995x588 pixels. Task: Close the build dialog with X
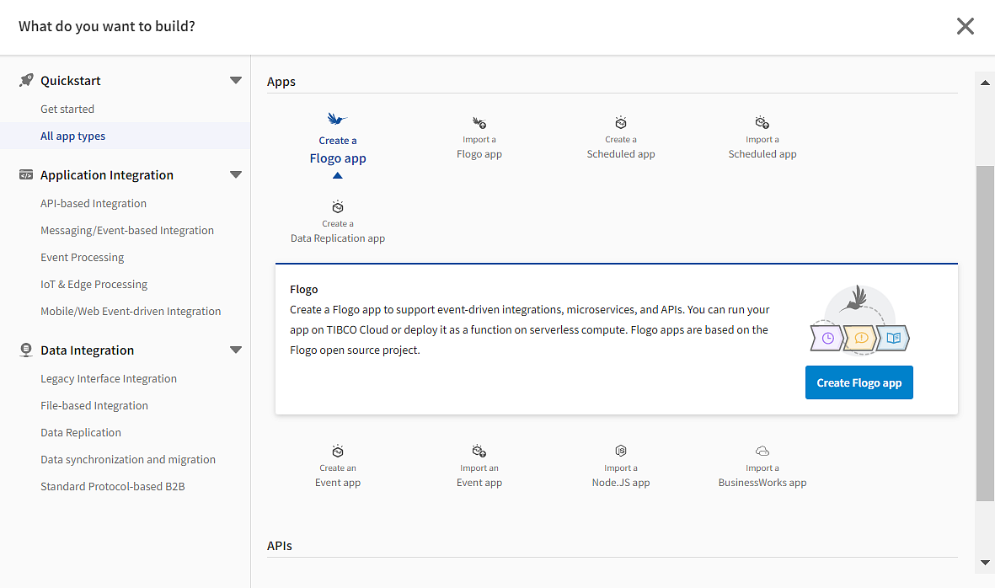tap(966, 26)
